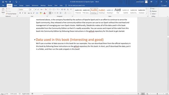Collapse the Data used heading section

35,40
